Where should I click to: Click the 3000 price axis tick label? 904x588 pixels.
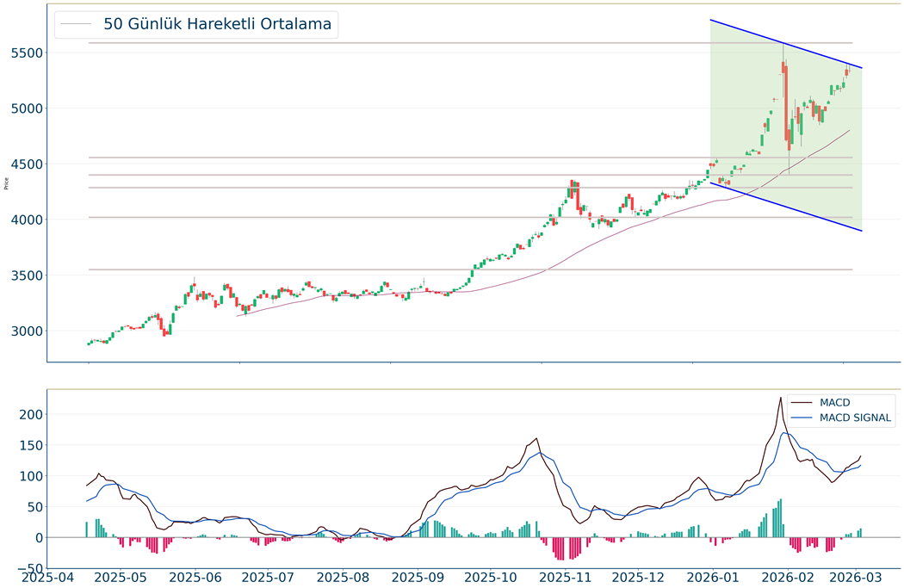(x=28, y=331)
